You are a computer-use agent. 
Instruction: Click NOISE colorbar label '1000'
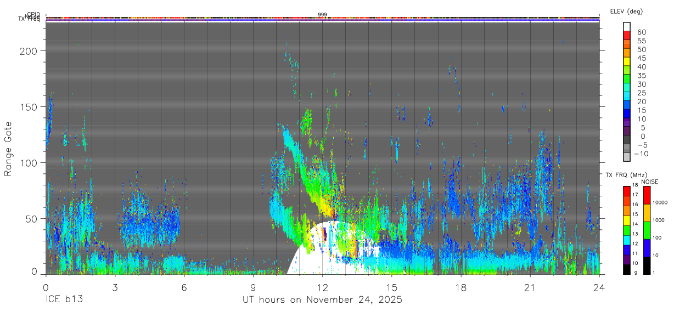(x=659, y=220)
